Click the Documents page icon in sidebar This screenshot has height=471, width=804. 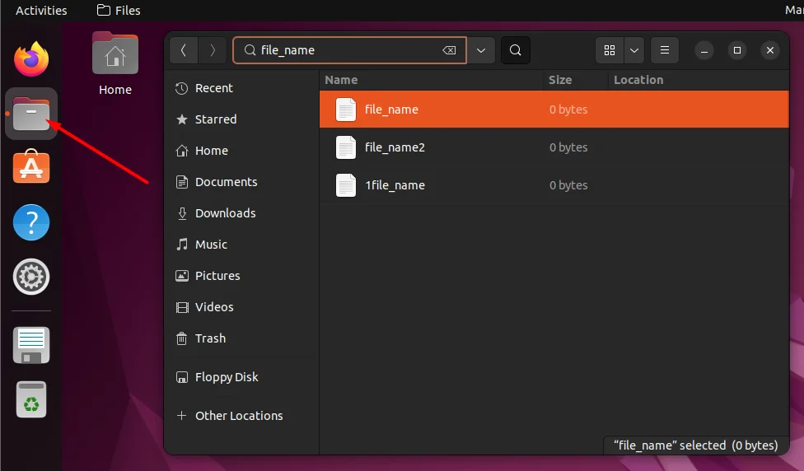181,182
